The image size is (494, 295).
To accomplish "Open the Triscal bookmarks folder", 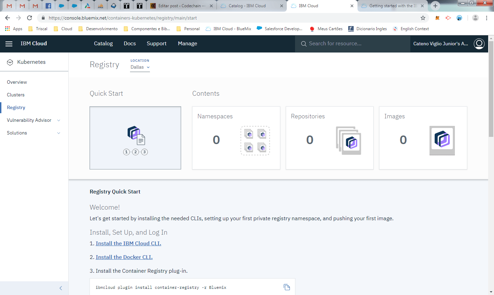I will click(38, 29).
